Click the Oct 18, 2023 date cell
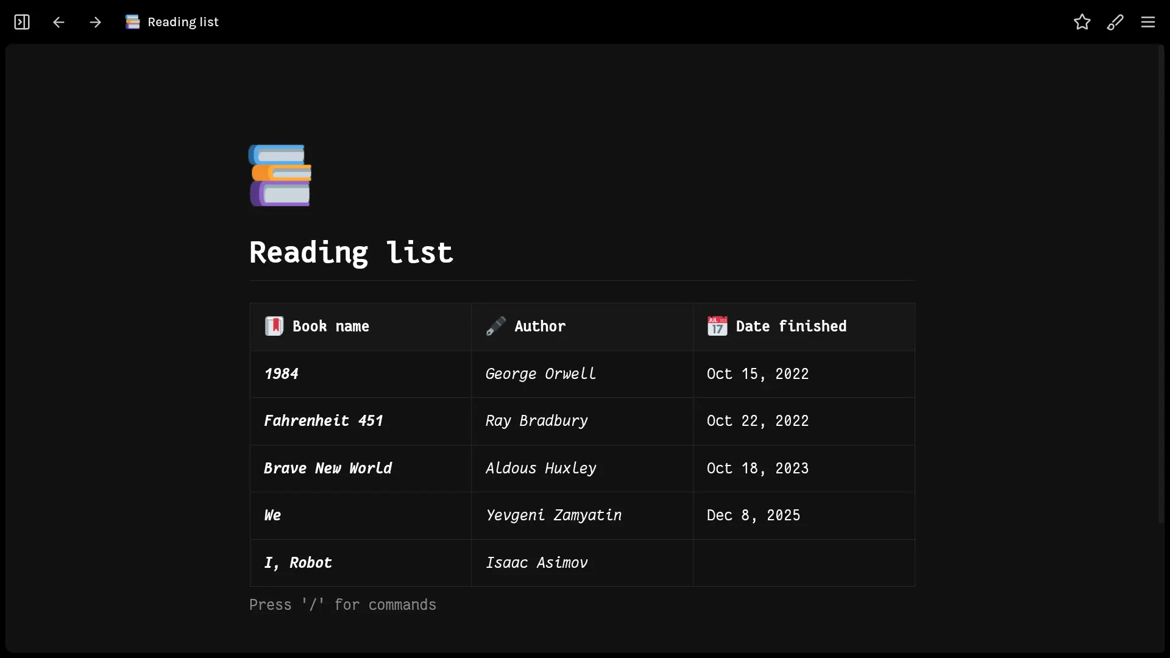The image size is (1170, 658). [x=757, y=469]
